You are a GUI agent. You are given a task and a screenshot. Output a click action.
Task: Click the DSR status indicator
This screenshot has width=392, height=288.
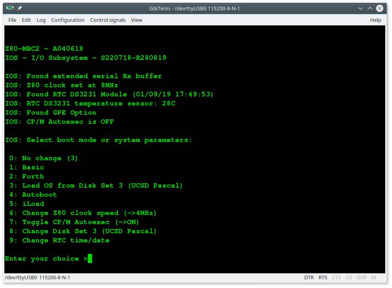point(362,278)
